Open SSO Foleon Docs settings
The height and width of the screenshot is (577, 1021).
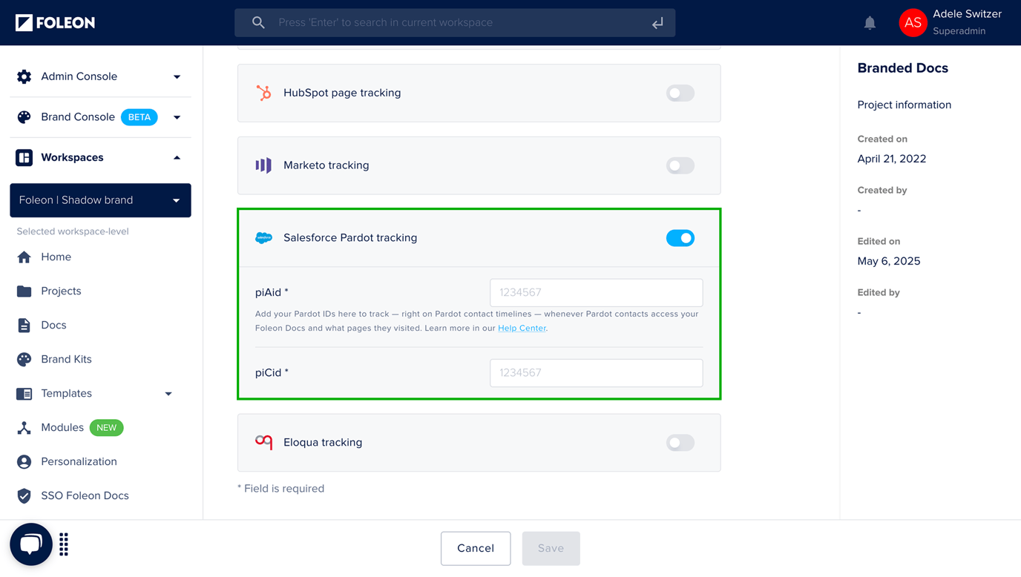pyautogui.click(x=25, y=495)
